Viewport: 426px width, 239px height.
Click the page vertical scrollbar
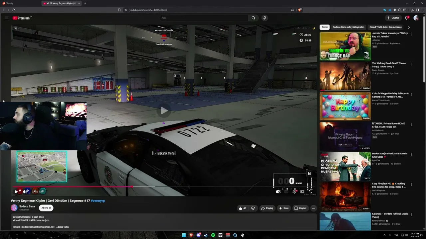424,50
